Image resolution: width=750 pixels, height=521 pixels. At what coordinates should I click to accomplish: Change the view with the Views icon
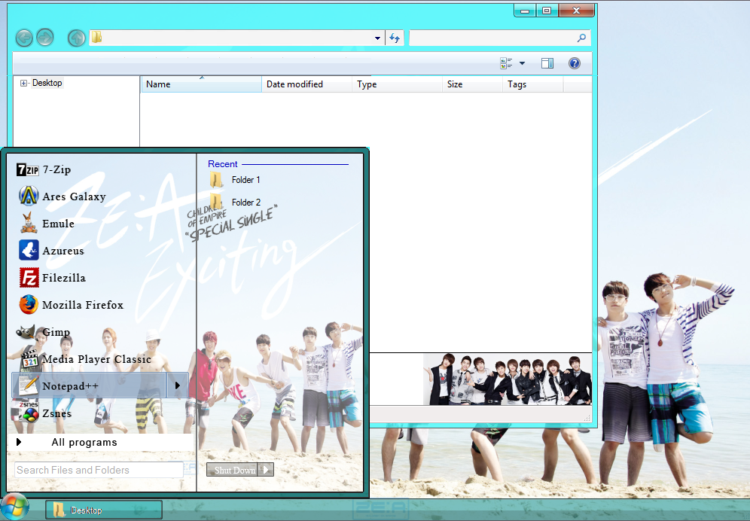tap(506, 63)
